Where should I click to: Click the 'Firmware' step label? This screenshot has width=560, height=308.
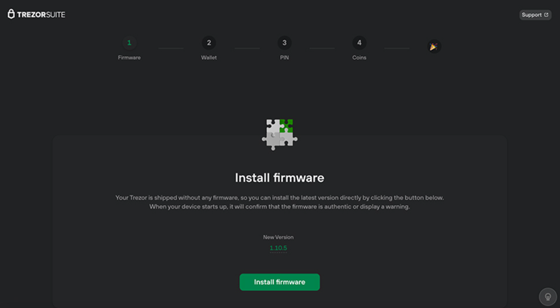[129, 58]
